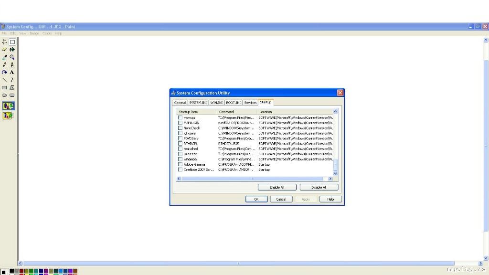The height and width of the screenshot is (275, 489).
Task: Select the Text tool
Action: point(12,73)
